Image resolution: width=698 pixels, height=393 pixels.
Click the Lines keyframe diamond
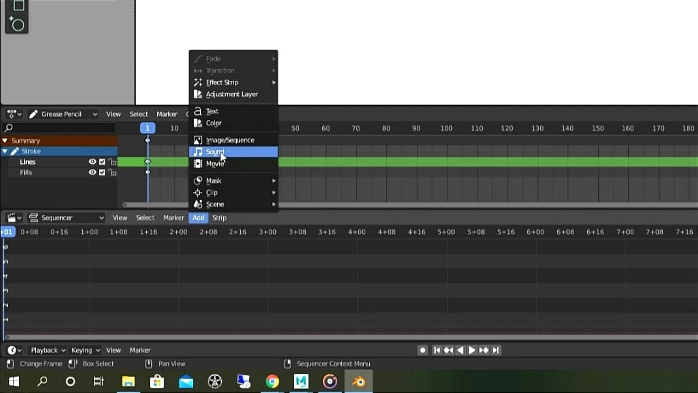coord(148,162)
